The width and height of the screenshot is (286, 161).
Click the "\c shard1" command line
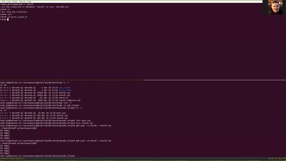17,4
